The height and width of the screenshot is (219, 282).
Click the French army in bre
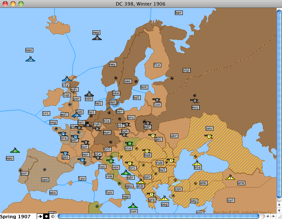63,134
